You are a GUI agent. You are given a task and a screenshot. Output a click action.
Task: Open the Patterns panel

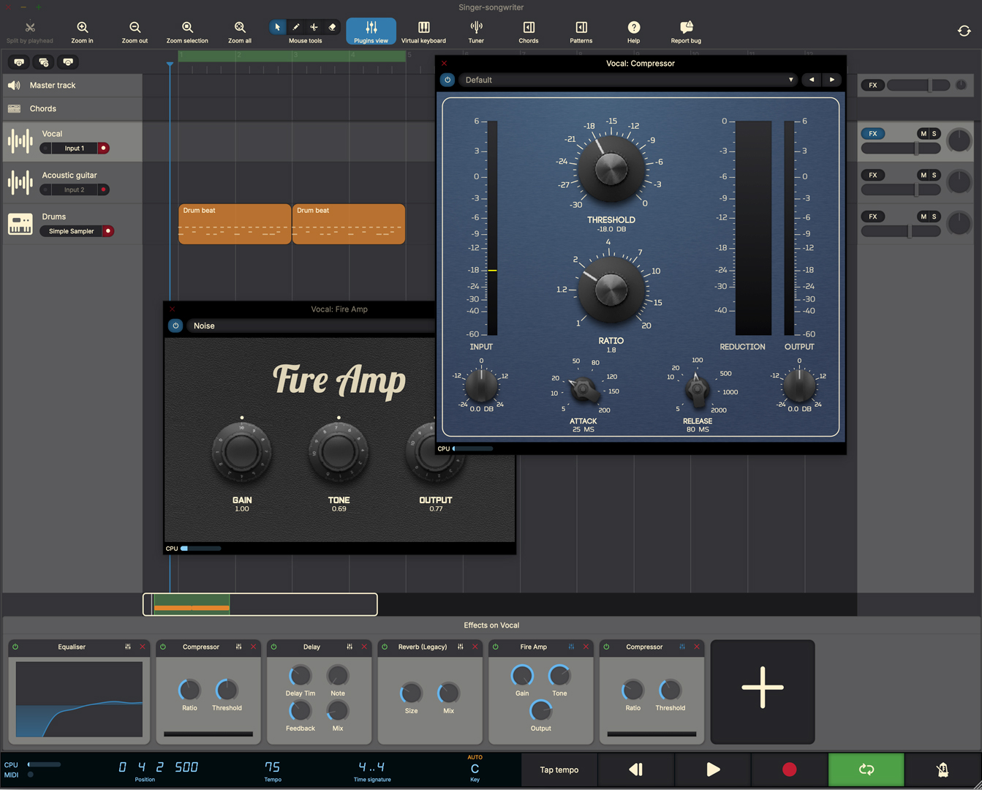click(581, 31)
